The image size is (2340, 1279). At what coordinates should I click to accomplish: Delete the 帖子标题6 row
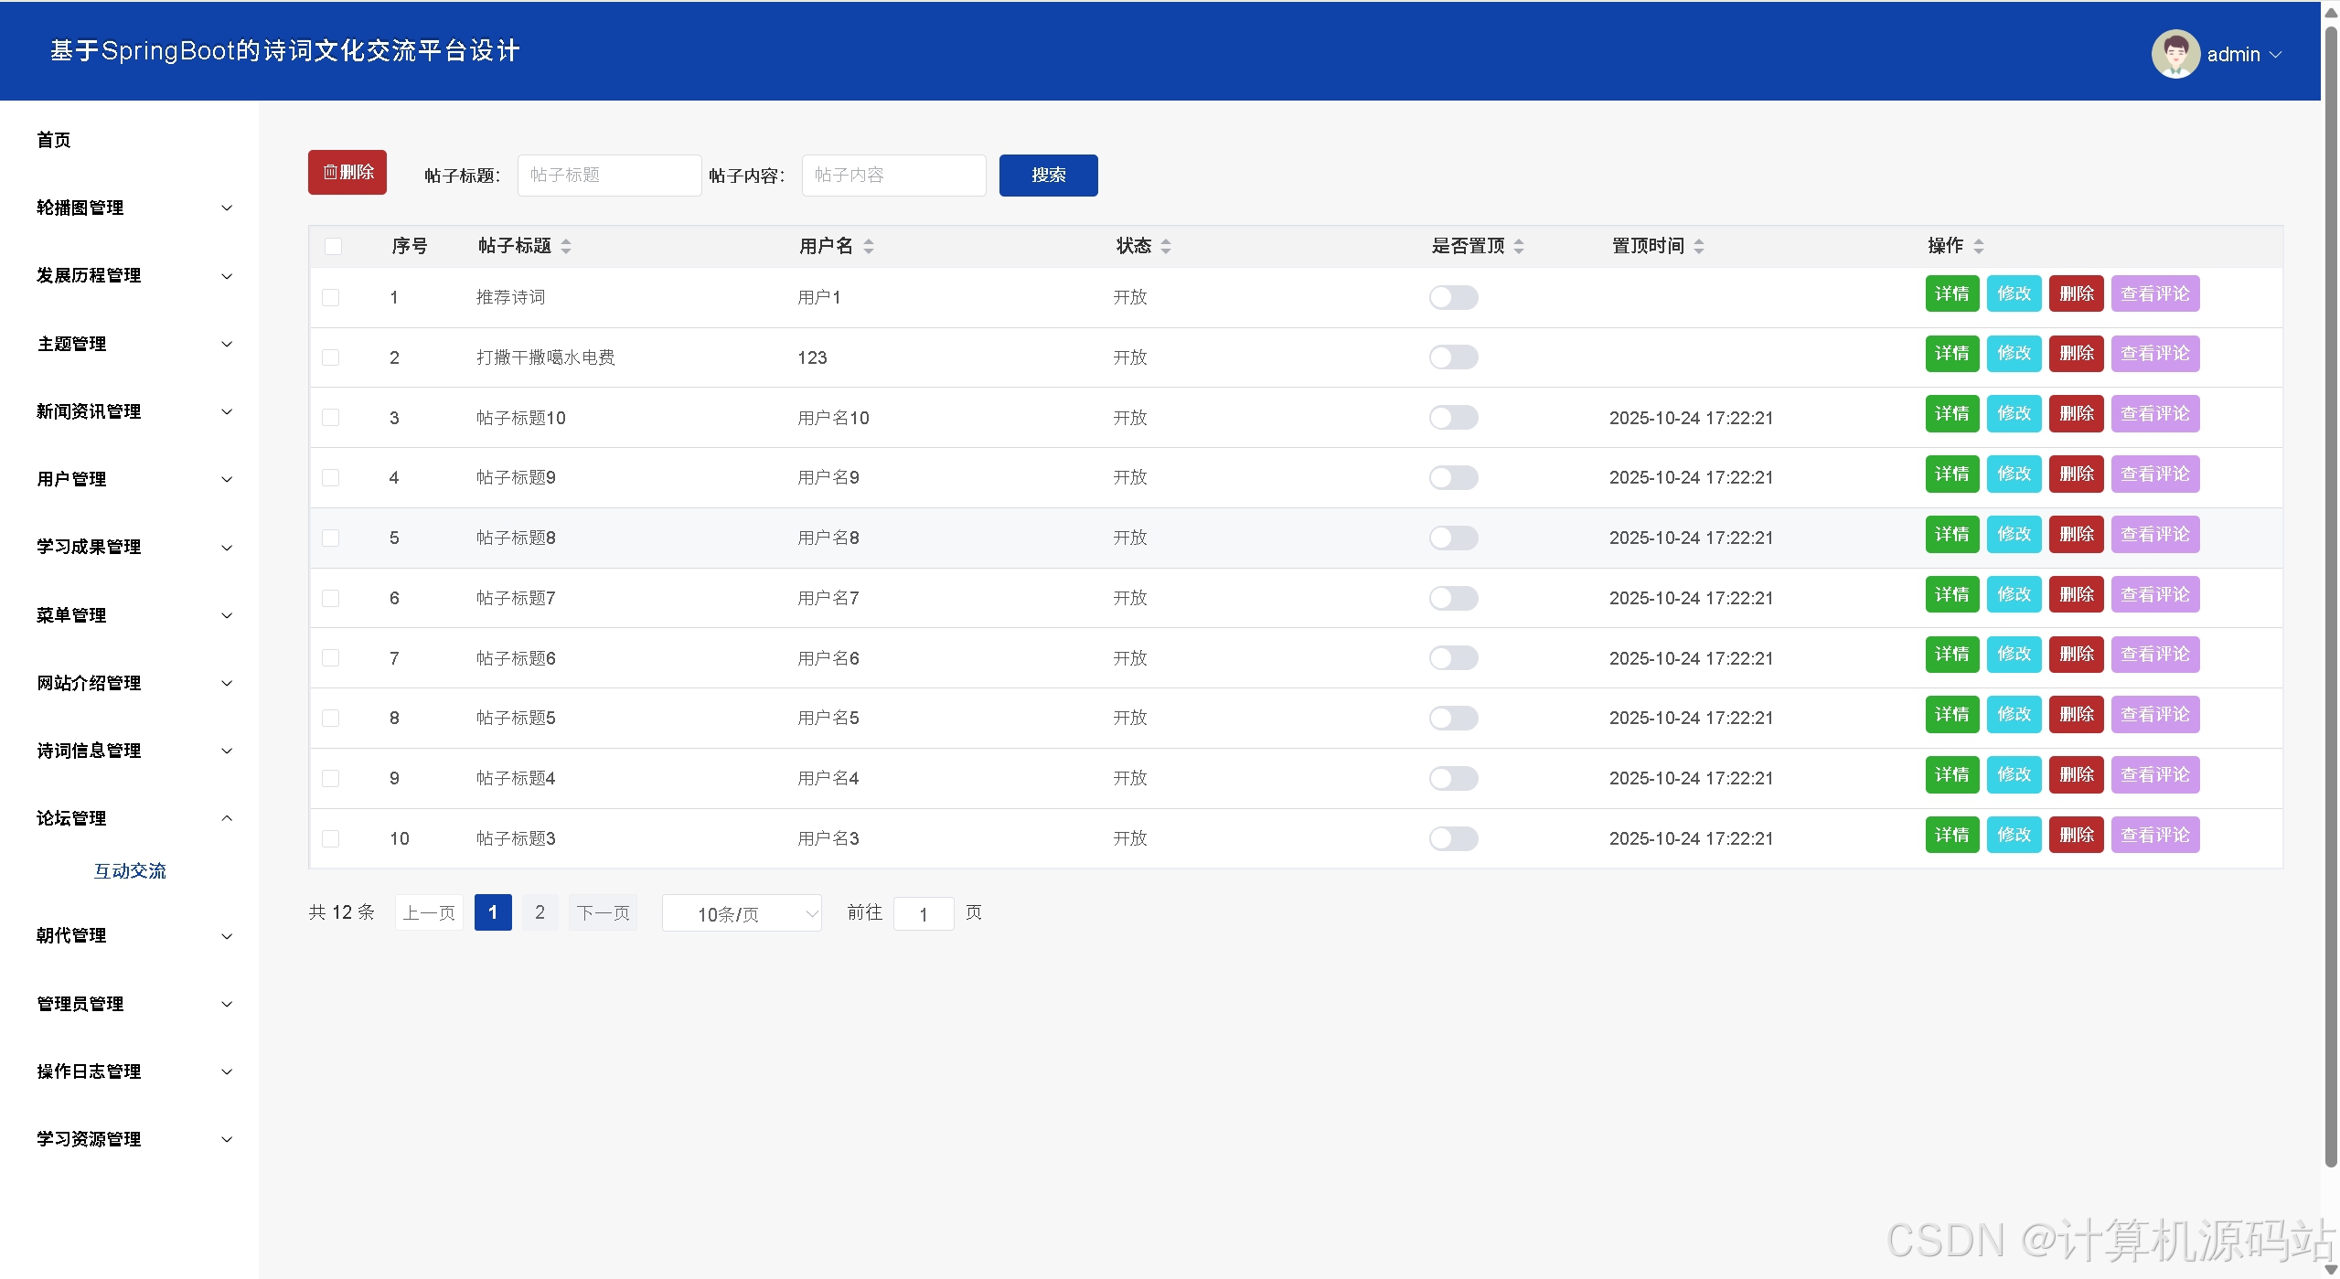(x=2077, y=654)
